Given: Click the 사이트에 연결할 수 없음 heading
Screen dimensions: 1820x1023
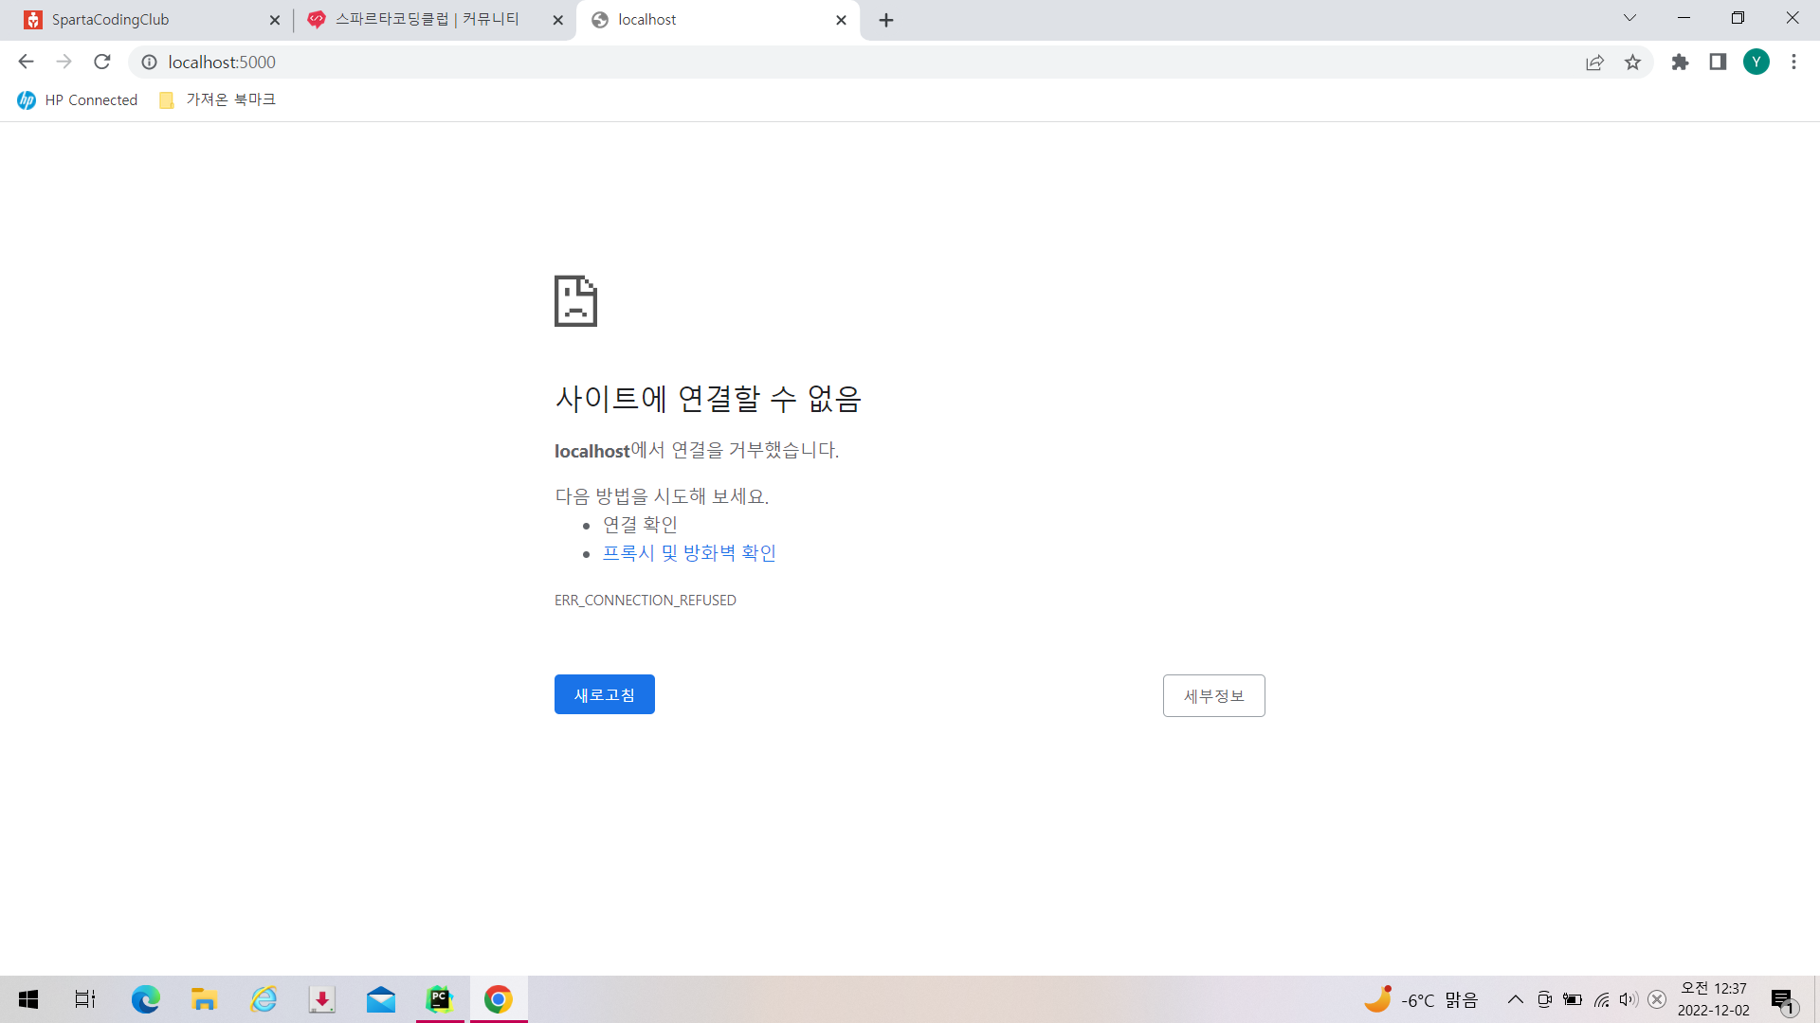Looking at the screenshot, I should point(707,398).
